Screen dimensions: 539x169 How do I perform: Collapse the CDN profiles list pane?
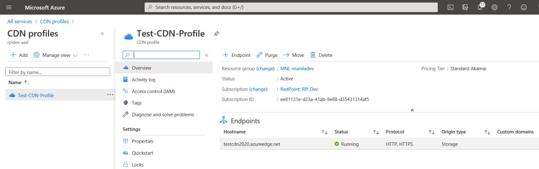(x=102, y=34)
